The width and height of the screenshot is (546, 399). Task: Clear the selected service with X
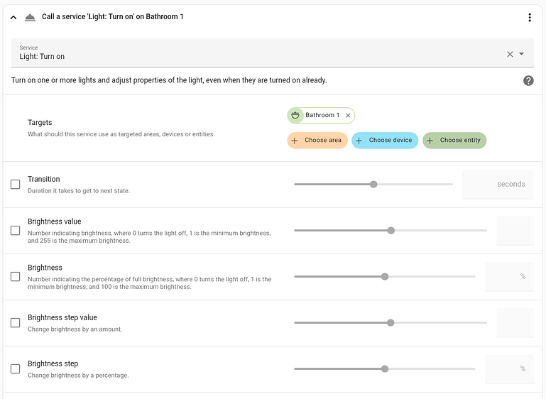click(x=510, y=54)
